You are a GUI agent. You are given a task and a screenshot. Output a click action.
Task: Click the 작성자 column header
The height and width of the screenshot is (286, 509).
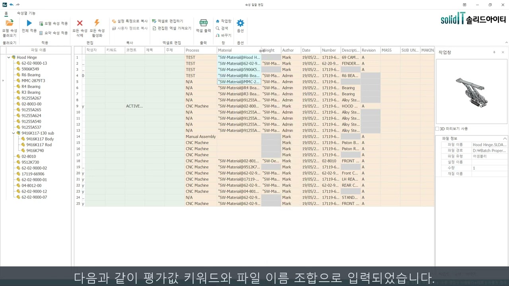coord(95,50)
